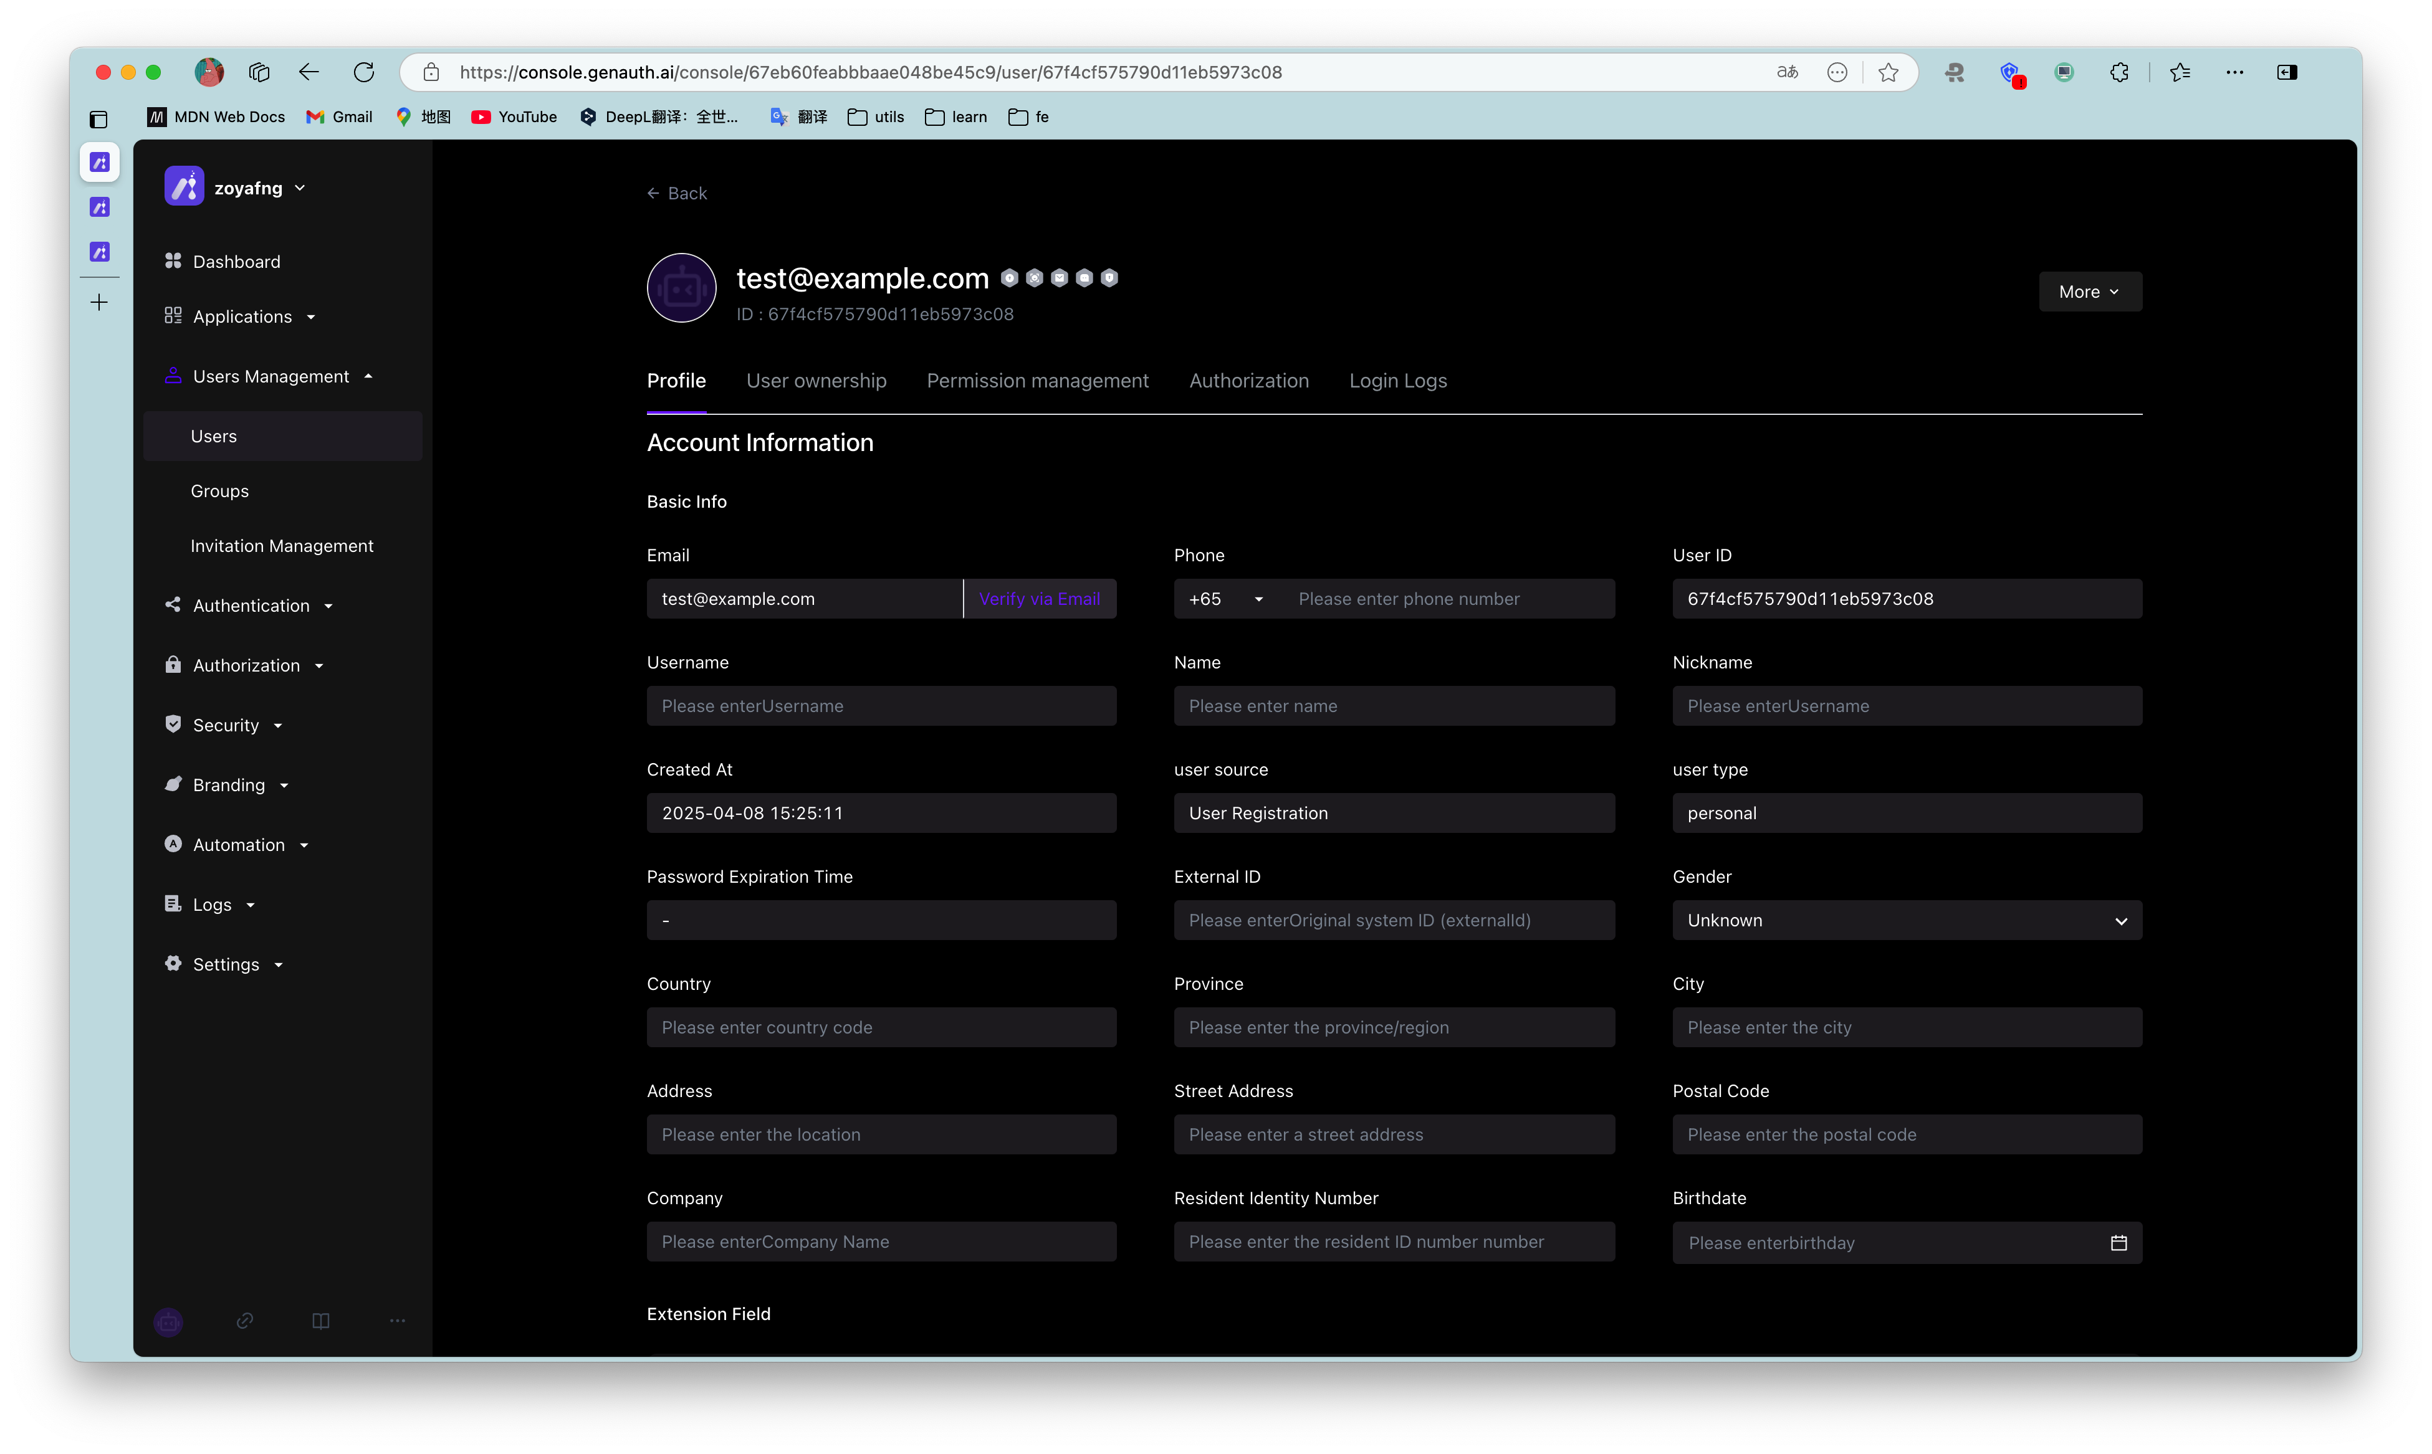Click the Nickname input field
The height and width of the screenshot is (1454, 2432).
1907,705
